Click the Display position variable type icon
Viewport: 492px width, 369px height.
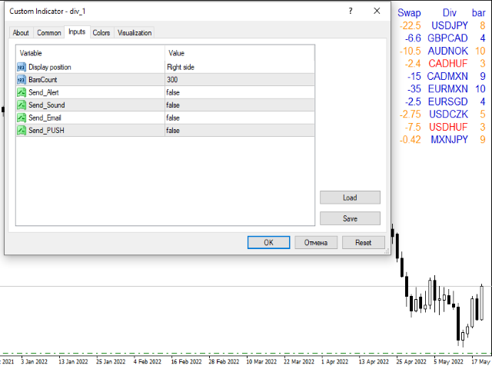[x=22, y=67]
